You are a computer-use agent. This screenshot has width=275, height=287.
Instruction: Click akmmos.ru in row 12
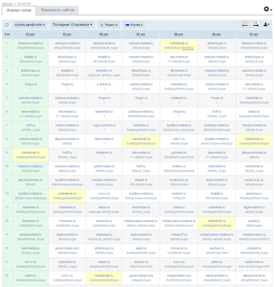point(254,193)
